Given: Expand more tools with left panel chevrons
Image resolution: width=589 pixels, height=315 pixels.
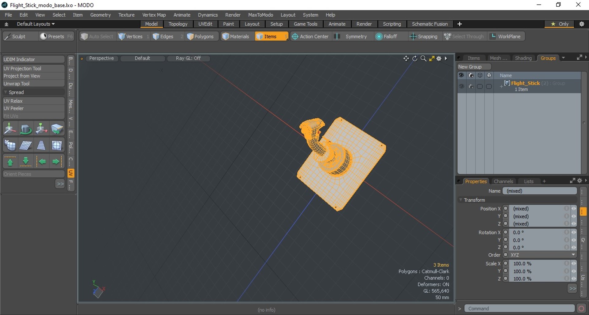Looking at the screenshot, I should [60, 184].
